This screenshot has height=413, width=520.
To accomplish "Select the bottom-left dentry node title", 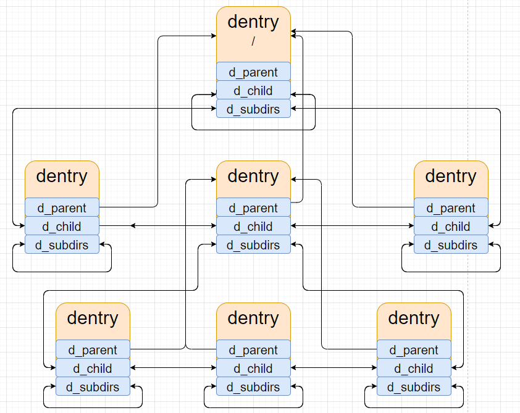I will (93, 319).
